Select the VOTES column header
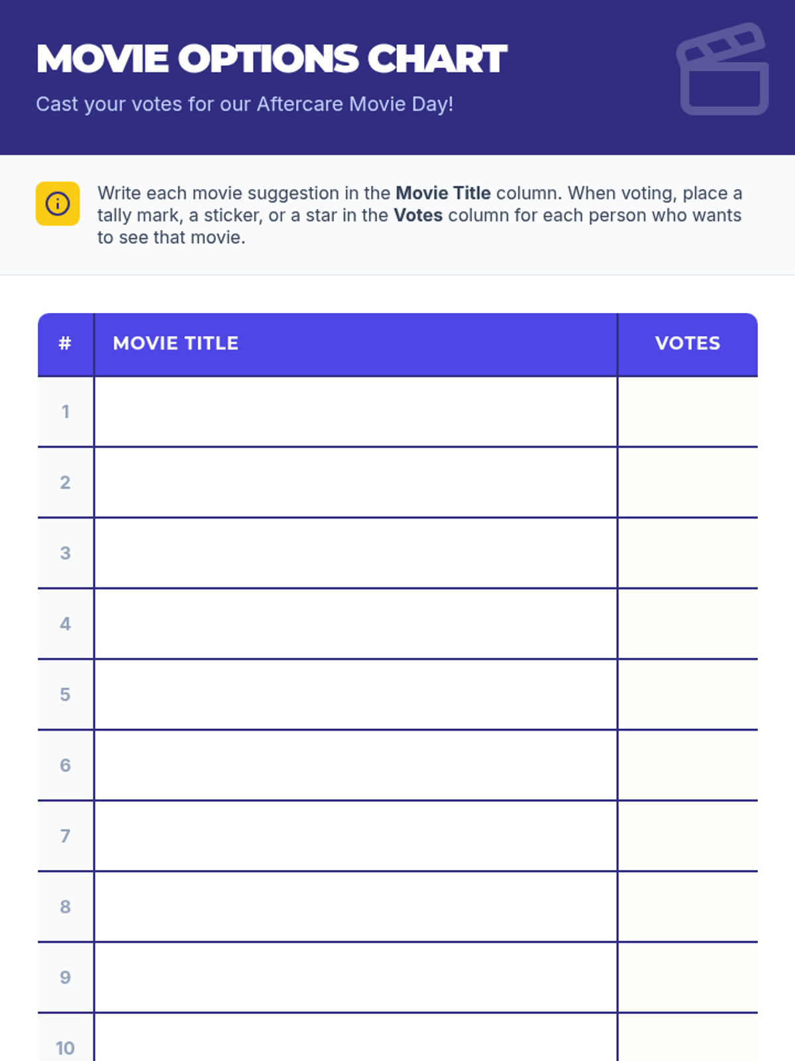795x1061 pixels. tap(688, 344)
